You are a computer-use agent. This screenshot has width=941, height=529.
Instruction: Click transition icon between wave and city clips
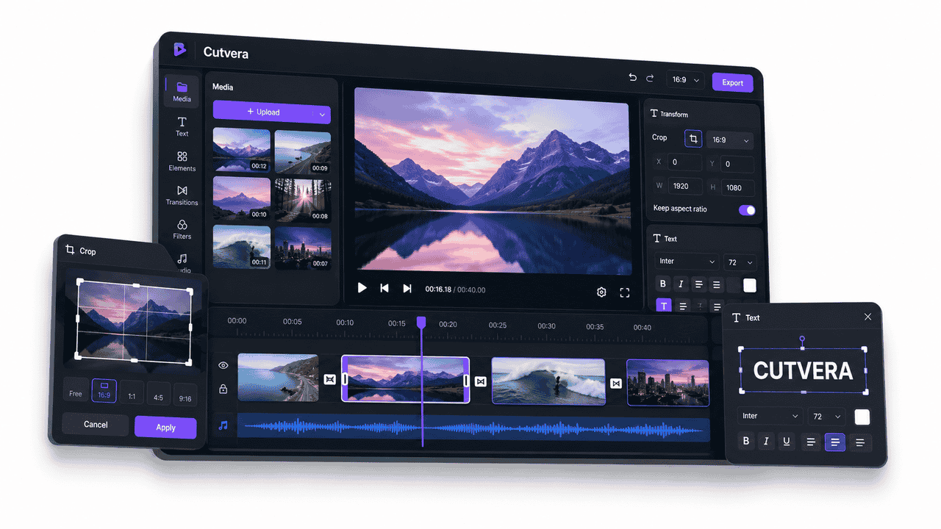(616, 383)
